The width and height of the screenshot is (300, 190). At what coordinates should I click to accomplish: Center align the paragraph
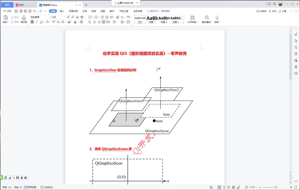(x=94, y=22)
